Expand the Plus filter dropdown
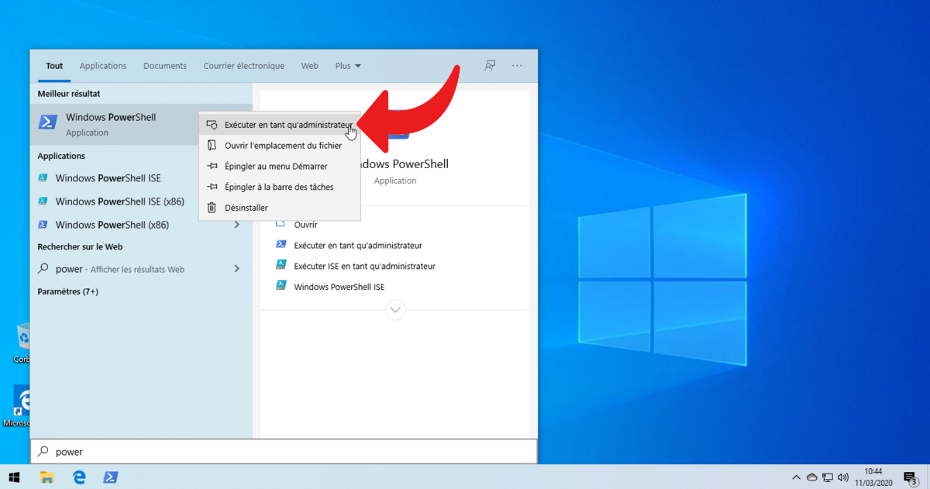Image resolution: width=930 pixels, height=489 pixels. coord(348,66)
